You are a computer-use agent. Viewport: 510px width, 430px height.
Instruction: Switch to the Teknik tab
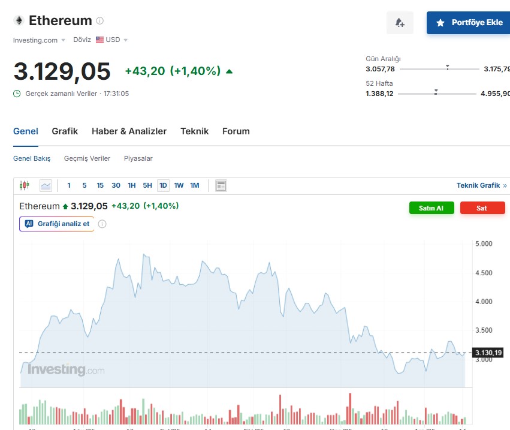coord(194,131)
